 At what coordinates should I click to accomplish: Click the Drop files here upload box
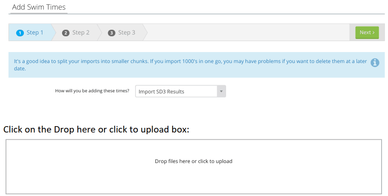[194, 167]
